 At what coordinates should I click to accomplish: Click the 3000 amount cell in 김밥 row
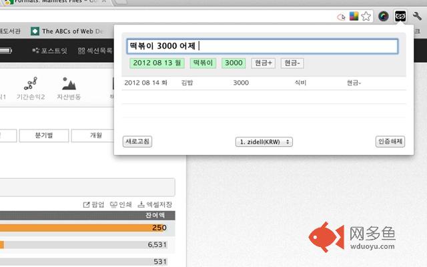[241, 83]
